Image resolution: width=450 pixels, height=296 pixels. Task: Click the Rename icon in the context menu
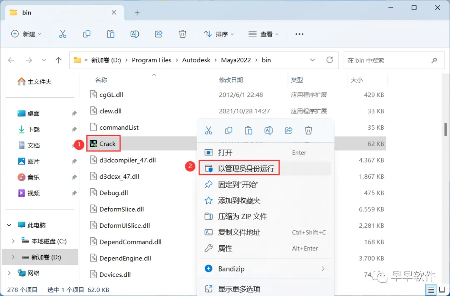[268, 131]
